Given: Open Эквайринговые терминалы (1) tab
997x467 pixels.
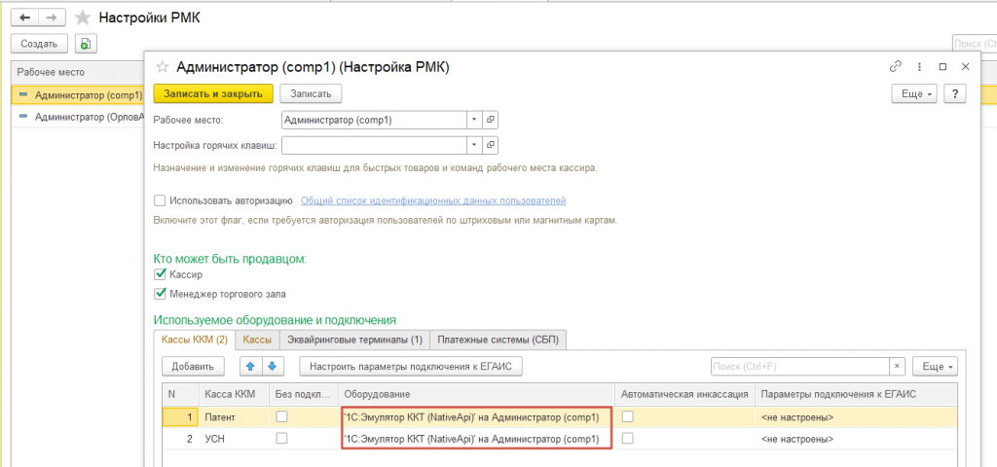Looking at the screenshot, I should (354, 340).
